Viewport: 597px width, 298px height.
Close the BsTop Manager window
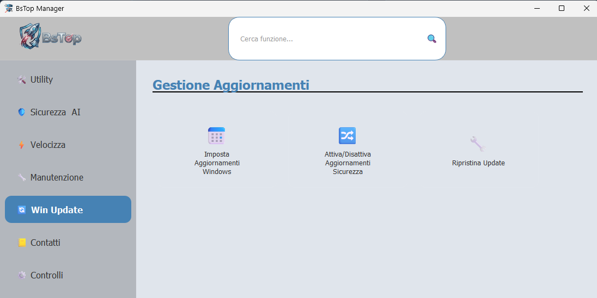point(586,8)
